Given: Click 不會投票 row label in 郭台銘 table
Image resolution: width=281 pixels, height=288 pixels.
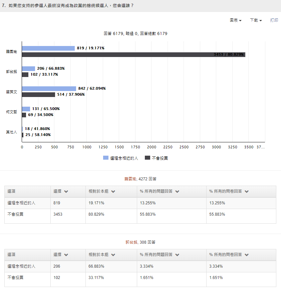Looking at the screenshot, I should coord(15,278).
